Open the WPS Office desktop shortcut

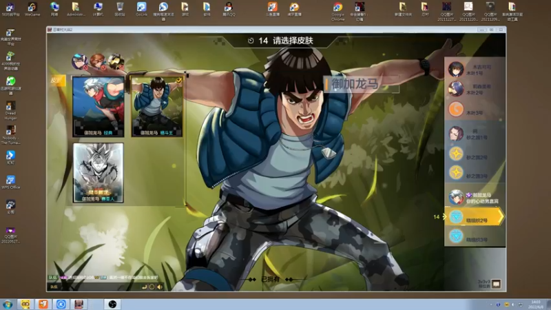10,182
